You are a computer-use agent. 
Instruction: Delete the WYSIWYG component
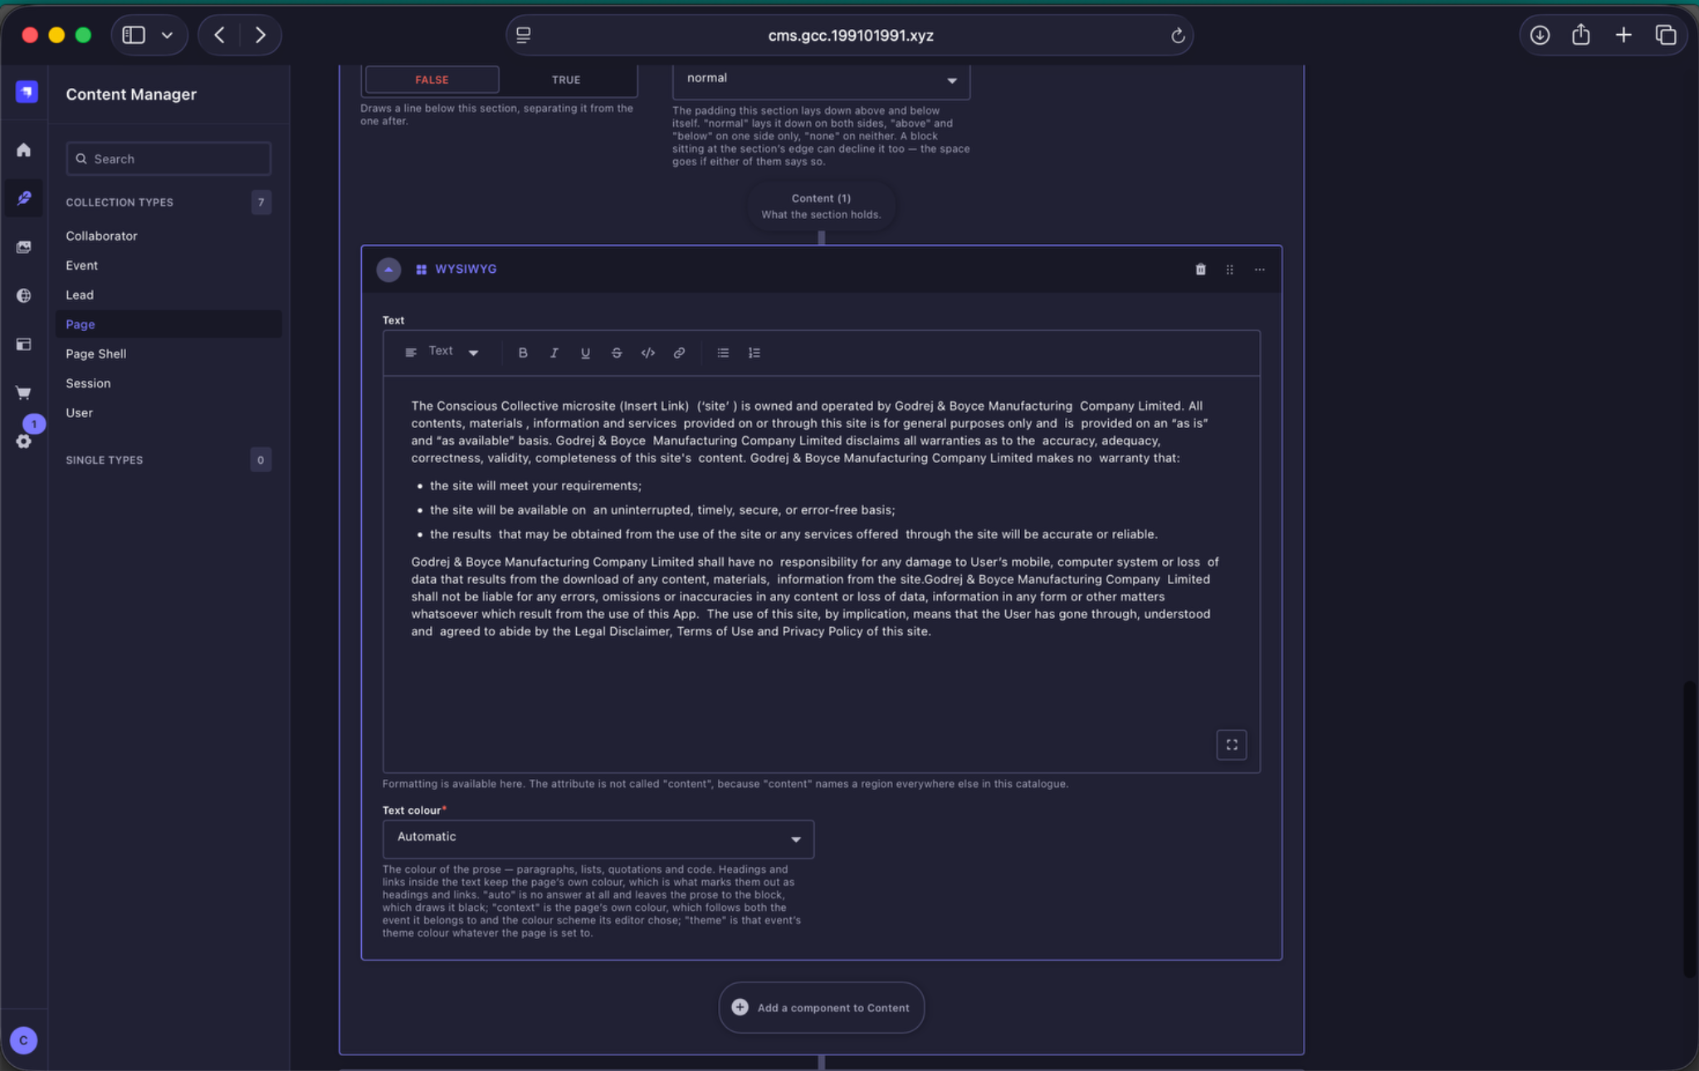click(x=1200, y=269)
